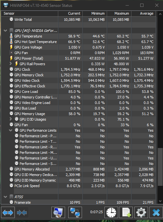The height and width of the screenshot is (222, 163).
Task: Click the GPU Fan RPM fan icon
Action: [11, 53]
